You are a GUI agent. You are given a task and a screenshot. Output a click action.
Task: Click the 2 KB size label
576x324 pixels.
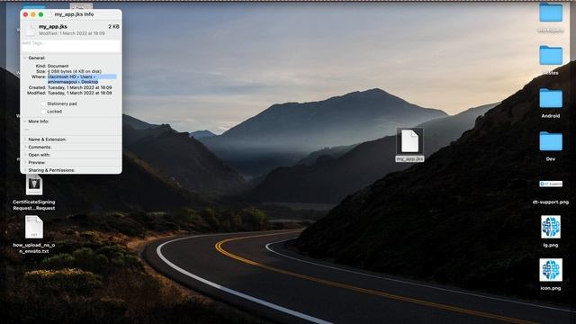[x=114, y=26]
